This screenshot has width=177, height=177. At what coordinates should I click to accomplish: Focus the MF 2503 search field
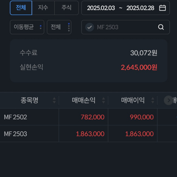click(x=125, y=27)
